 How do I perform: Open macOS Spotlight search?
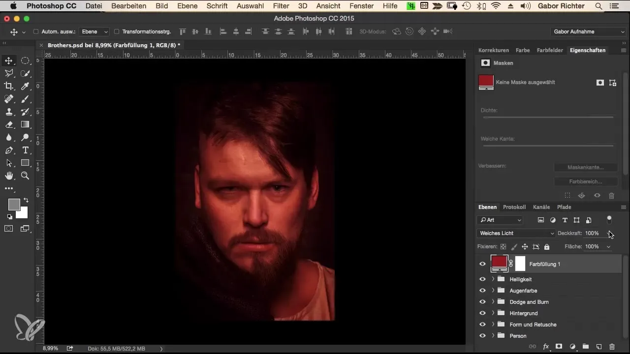pyautogui.click(x=598, y=6)
